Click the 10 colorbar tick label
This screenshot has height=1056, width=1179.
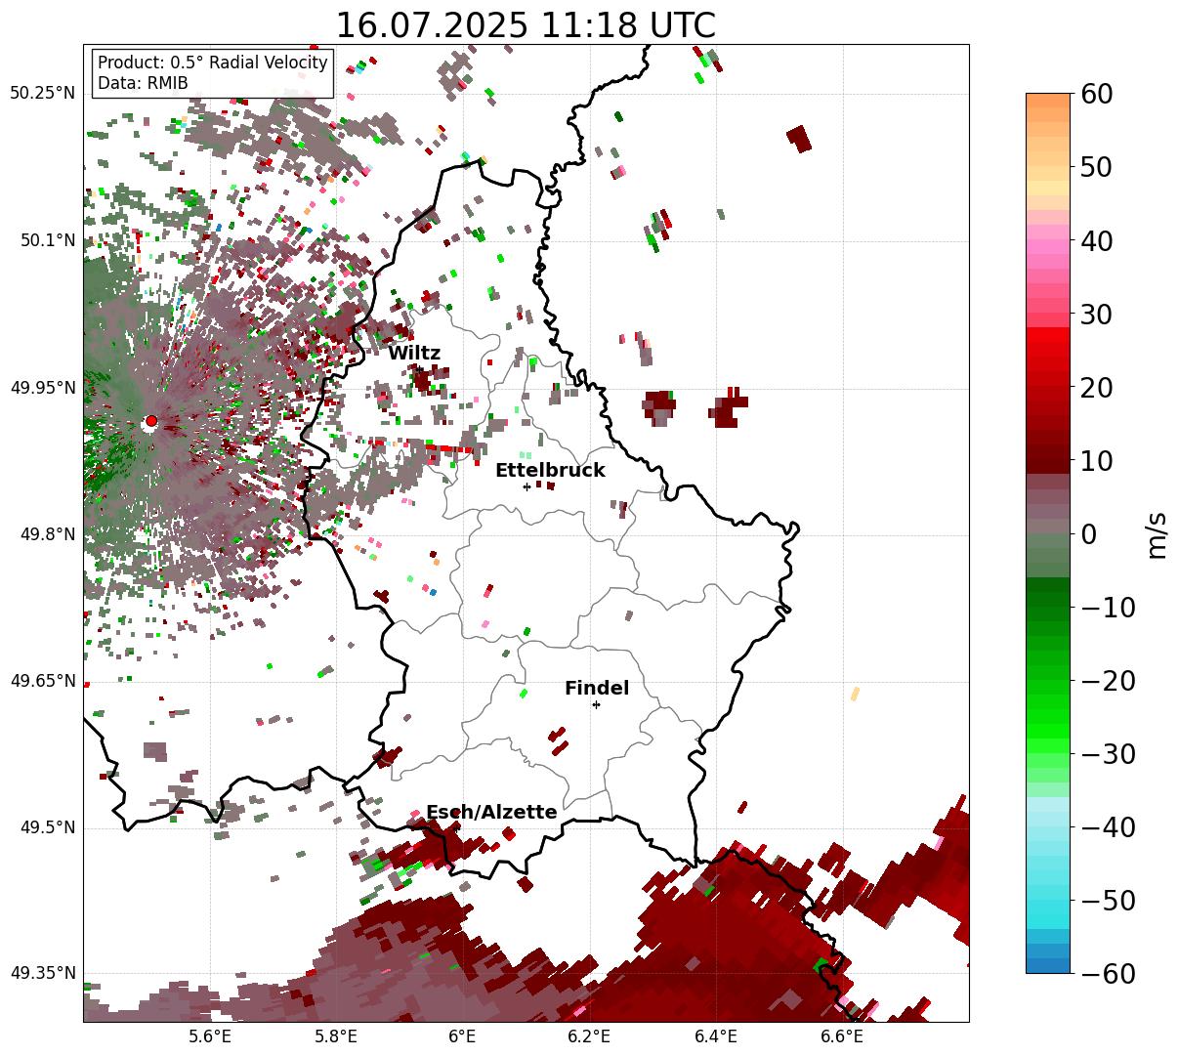[x=1095, y=461]
